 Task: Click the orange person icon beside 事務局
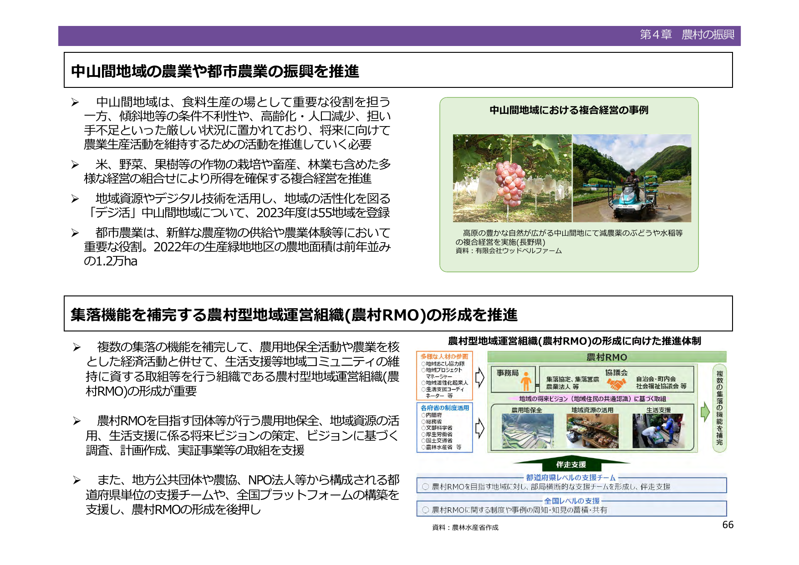[526, 382]
